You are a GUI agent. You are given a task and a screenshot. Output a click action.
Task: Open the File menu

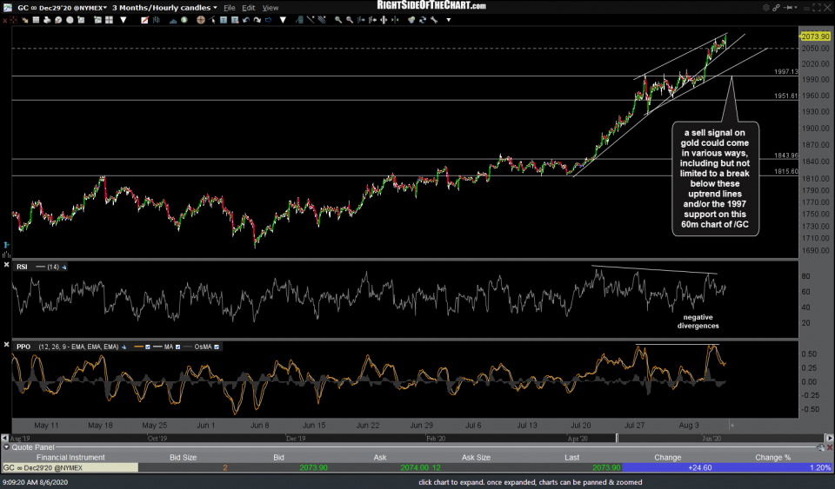229,7
